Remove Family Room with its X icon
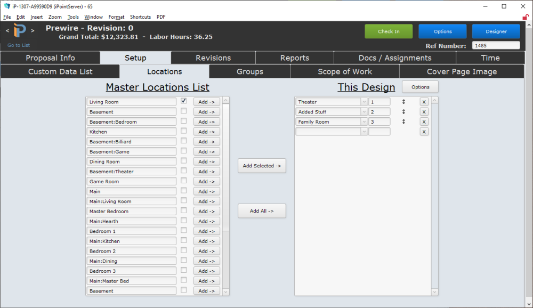 click(424, 121)
